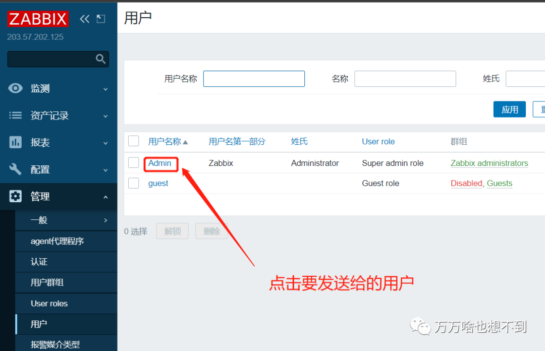Open Zabbix administrators group link
545x351 pixels.
(x=489, y=163)
